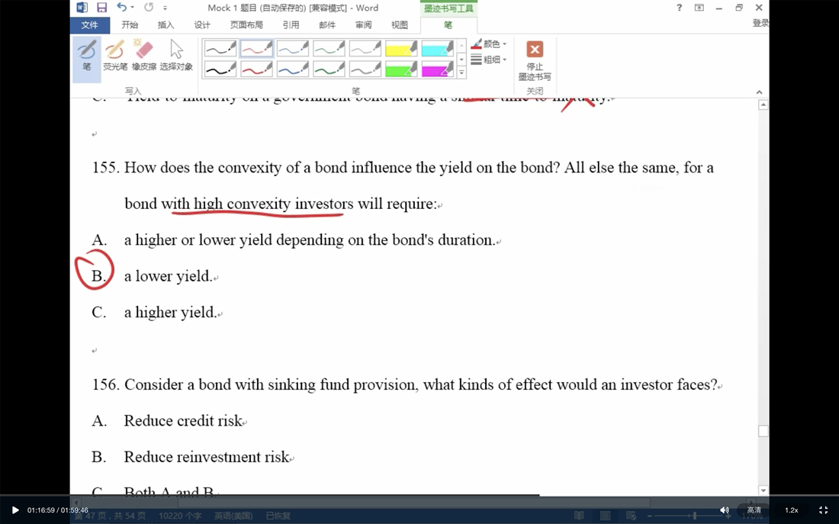Choose the selected thin red pen preset
Image resolution: width=839 pixels, height=524 pixels.
256,49
